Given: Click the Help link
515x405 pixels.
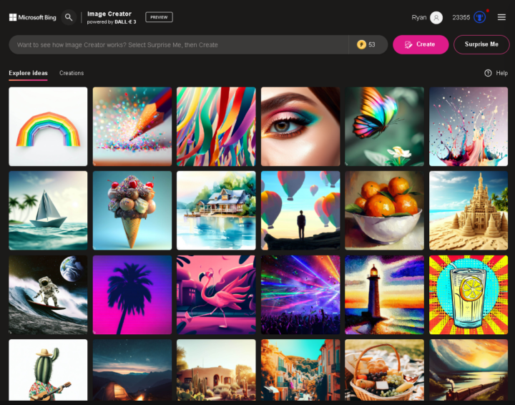Looking at the screenshot, I should (x=501, y=73).
